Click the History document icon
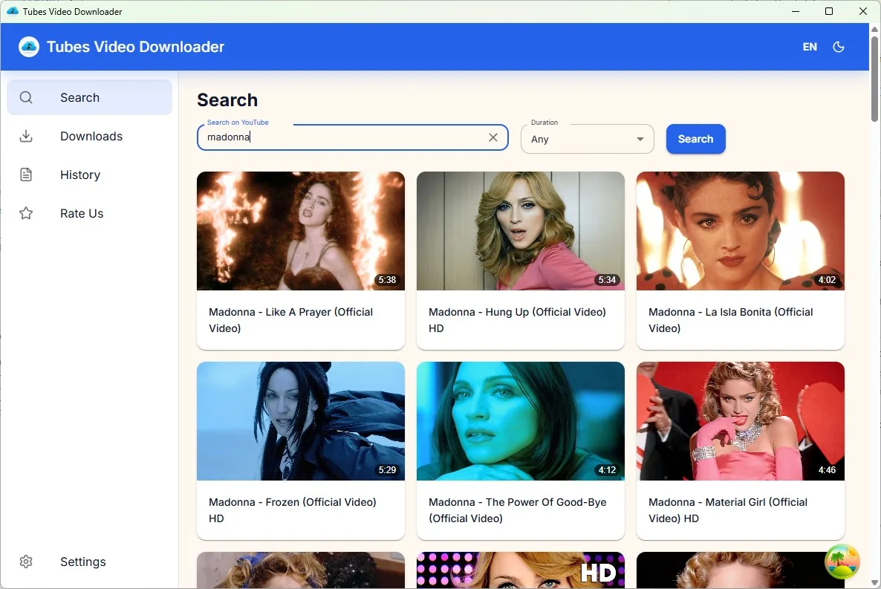Viewport: 881px width, 589px height. (x=26, y=175)
